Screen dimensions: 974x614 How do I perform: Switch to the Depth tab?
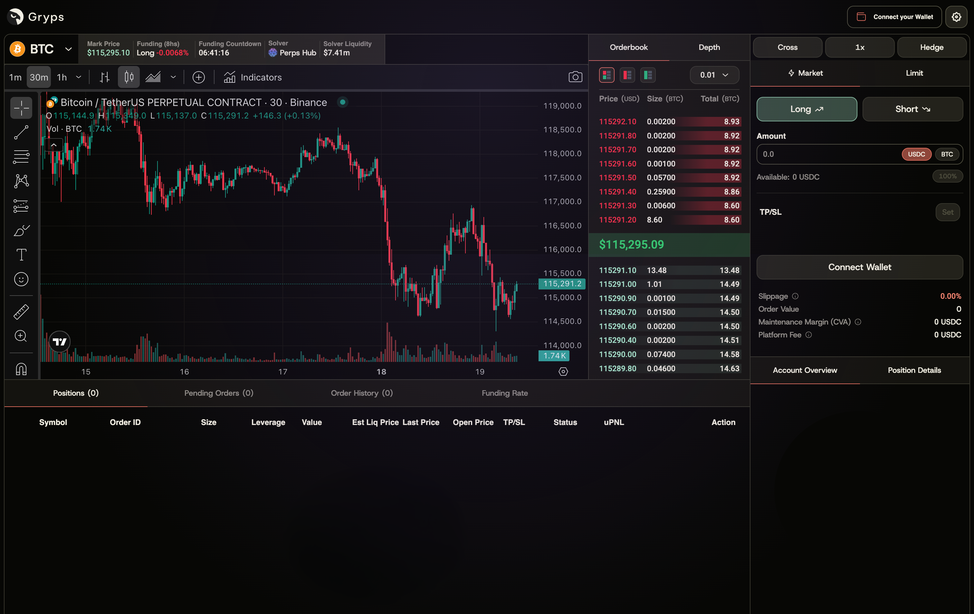(x=709, y=47)
